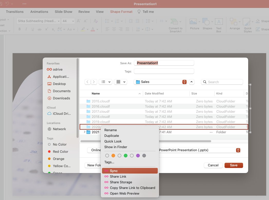Click the forward navigation arrow
269x200 pixels.
click(94, 82)
